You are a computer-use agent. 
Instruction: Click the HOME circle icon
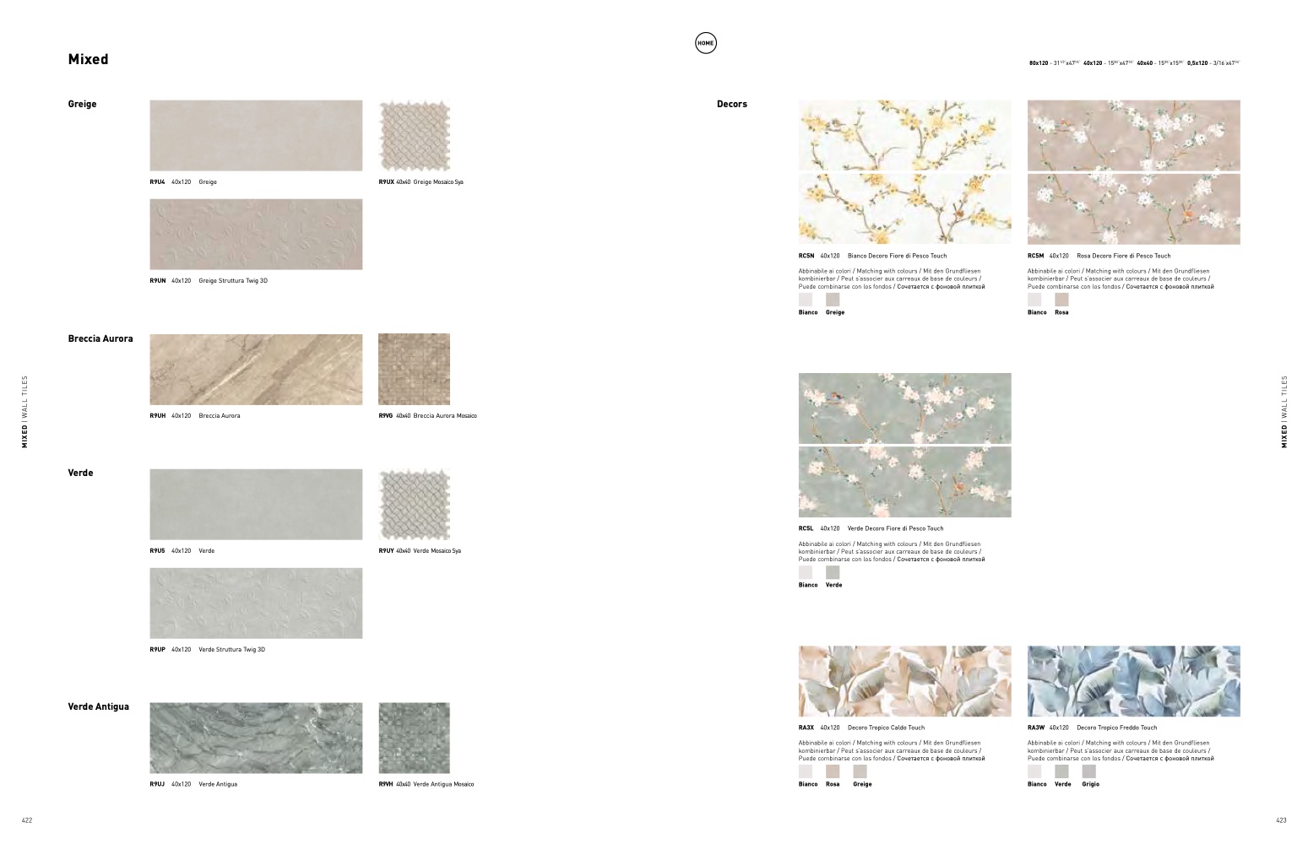click(x=705, y=43)
